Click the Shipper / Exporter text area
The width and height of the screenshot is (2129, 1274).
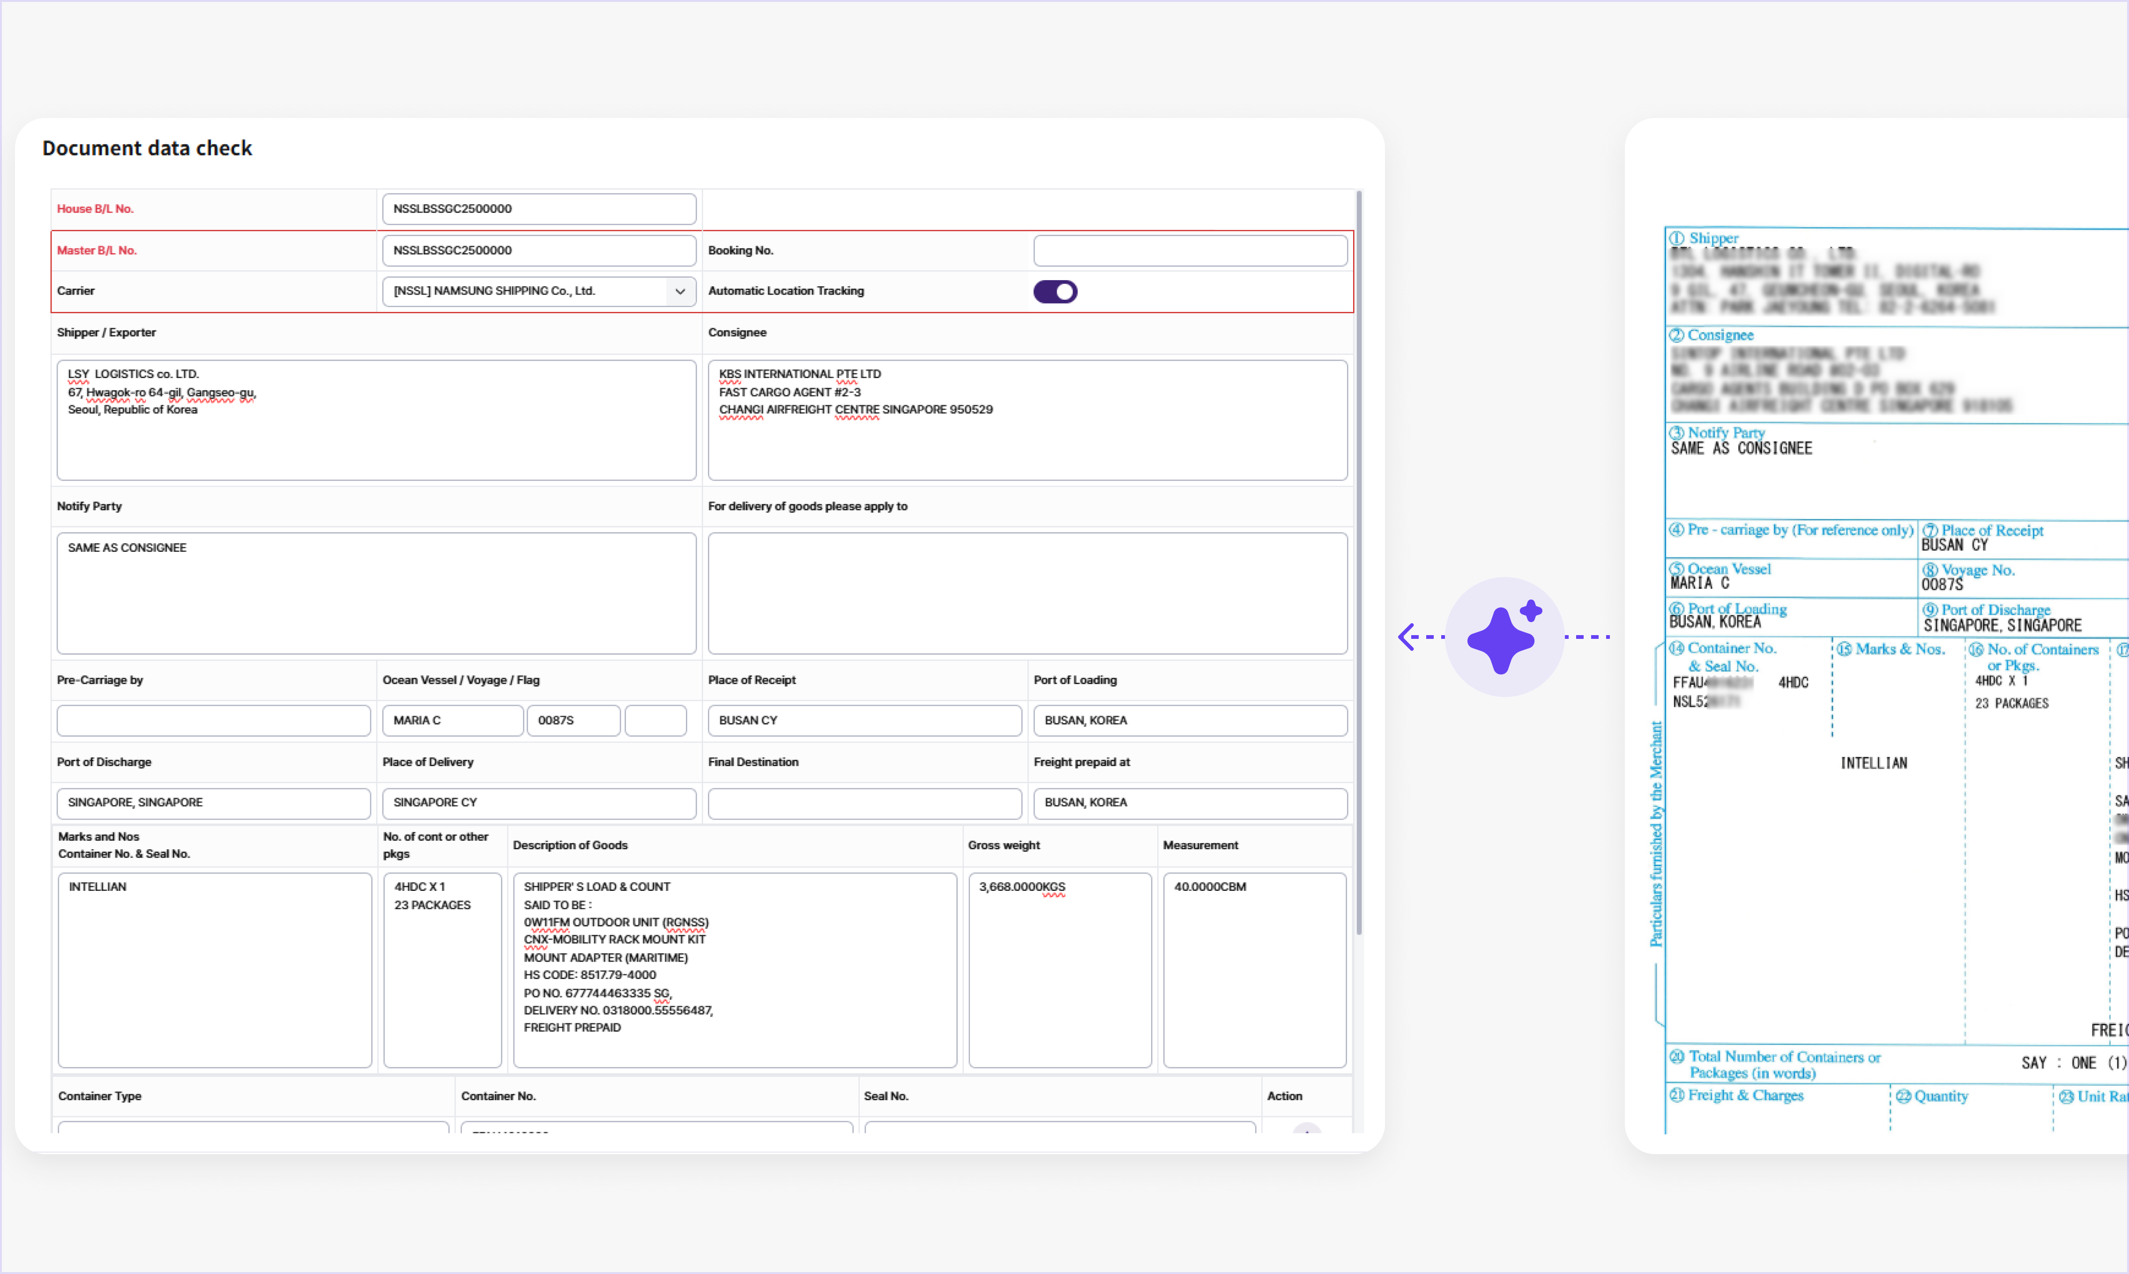[x=376, y=420]
